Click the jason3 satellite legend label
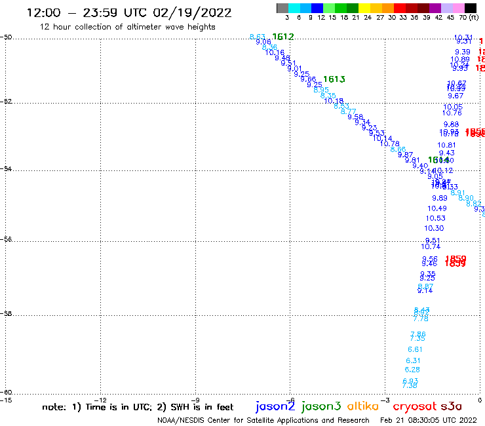Screen dimensions: 485x426 (321, 406)
